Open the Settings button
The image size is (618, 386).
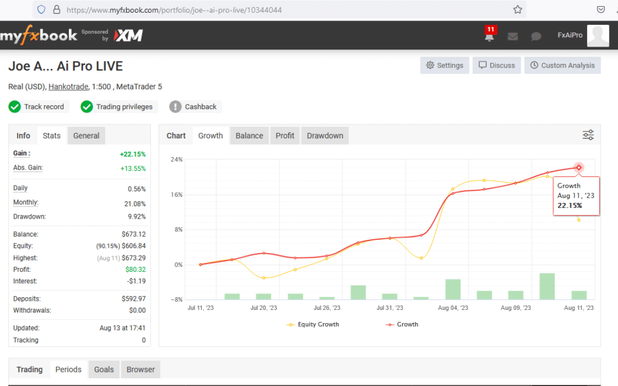click(x=445, y=65)
